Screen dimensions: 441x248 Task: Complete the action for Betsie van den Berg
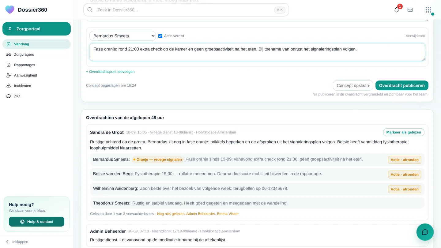[405, 175]
